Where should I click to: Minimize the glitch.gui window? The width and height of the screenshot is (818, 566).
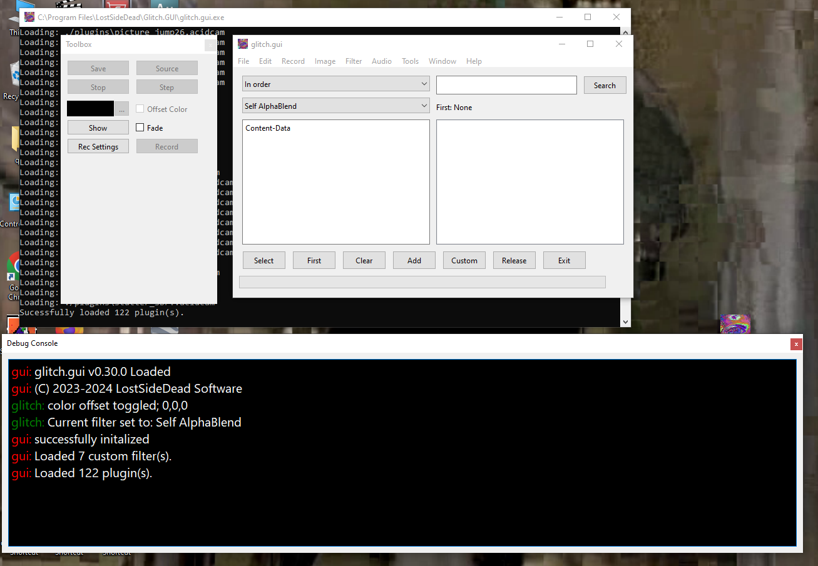tap(561, 44)
